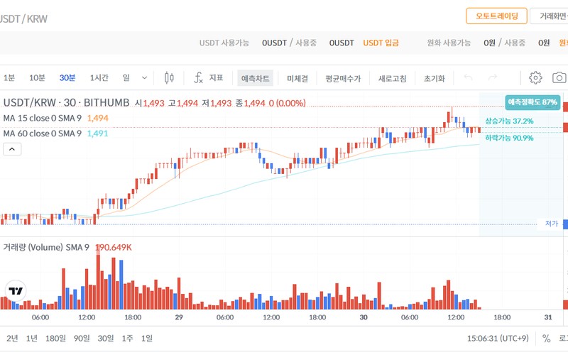Click the MA 60 value 1,491

click(98, 133)
